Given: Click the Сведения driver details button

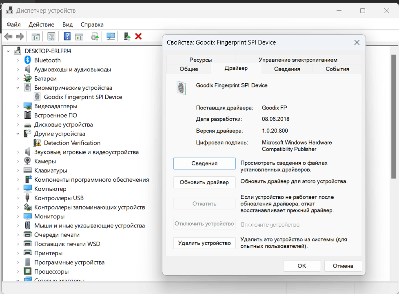Looking at the screenshot, I should [204, 163].
